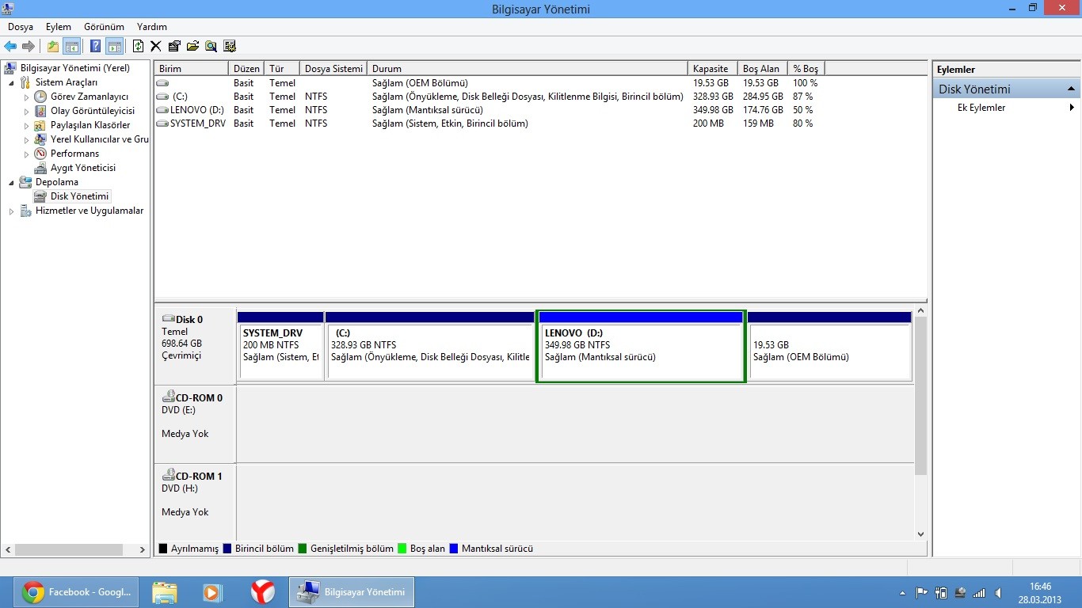Image resolution: width=1082 pixels, height=608 pixels.
Task: Toggle the action pane toolbar icon
Action: [114, 46]
